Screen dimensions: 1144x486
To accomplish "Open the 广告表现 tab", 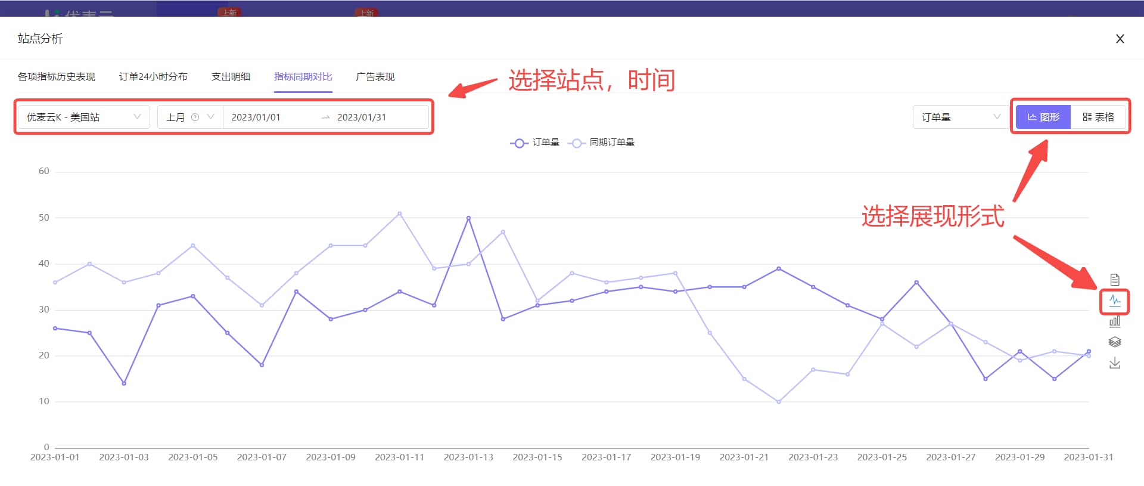I will click(375, 76).
